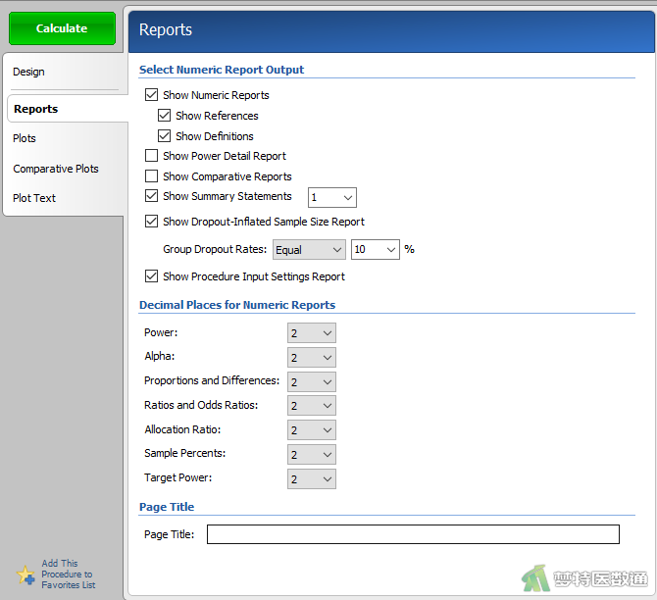Select the Plot Text tab
Image resolution: width=657 pixels, height=600 pixels.
coord(34,198)
